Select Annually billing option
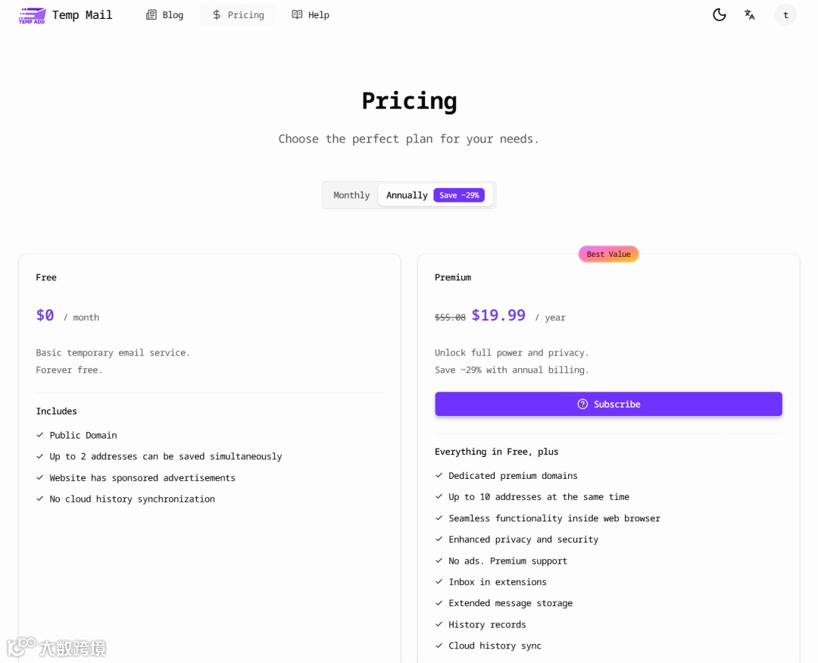 (x=407, y=195)
